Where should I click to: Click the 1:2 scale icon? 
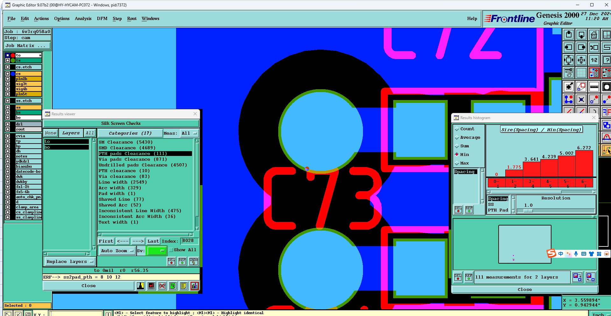[x=594, y=60]
